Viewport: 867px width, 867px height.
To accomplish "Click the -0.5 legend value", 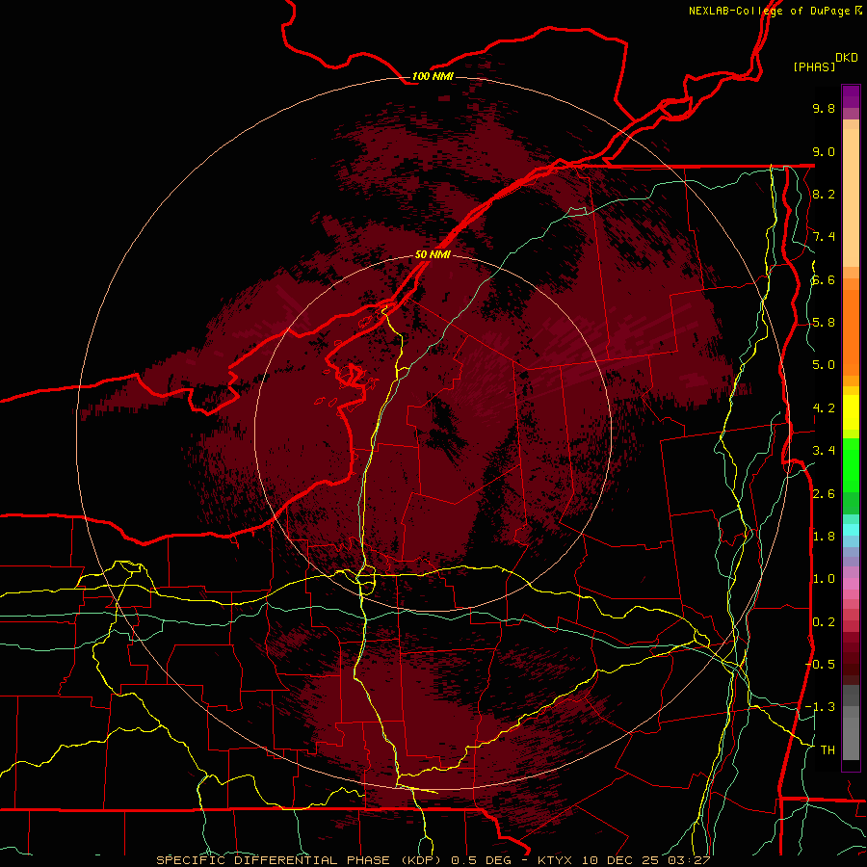I will pyautogui.click(x=820, y=665).
